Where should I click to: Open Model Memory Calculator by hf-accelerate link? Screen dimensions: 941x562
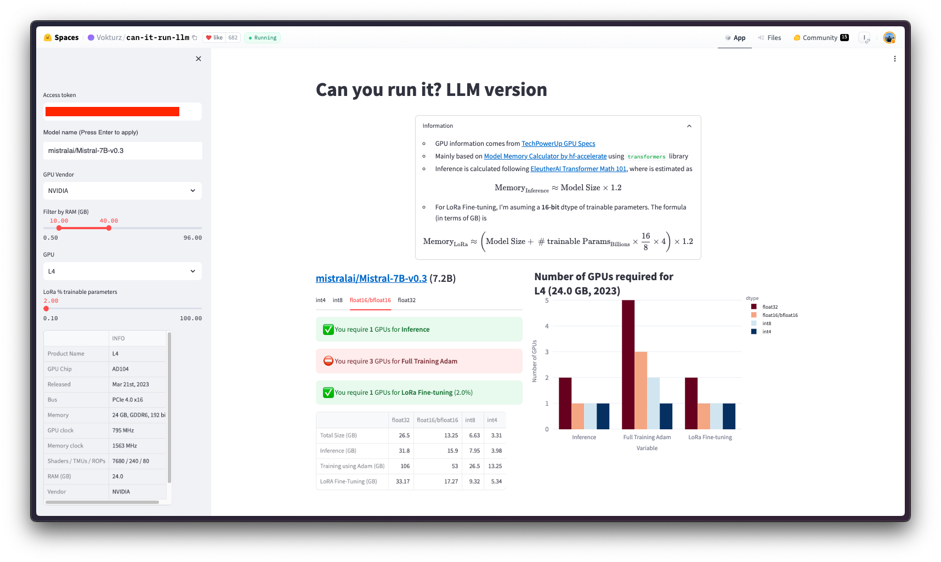point(545,156)
